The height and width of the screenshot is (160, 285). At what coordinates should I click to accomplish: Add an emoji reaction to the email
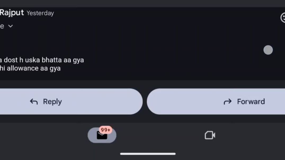point(283,18)
